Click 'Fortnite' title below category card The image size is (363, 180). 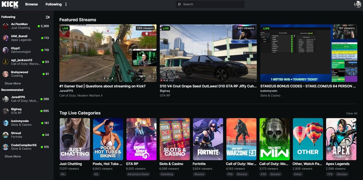[199, 164]
